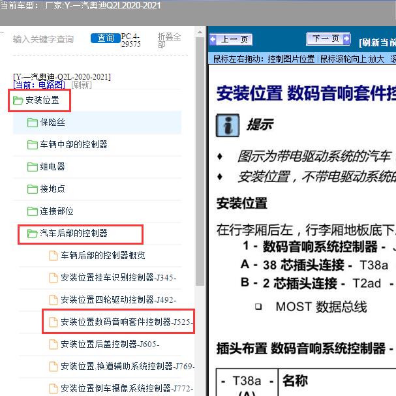396x396 pixels.
Task: Click document icon beside J772 entry
Action: click(x=53, y=388)
